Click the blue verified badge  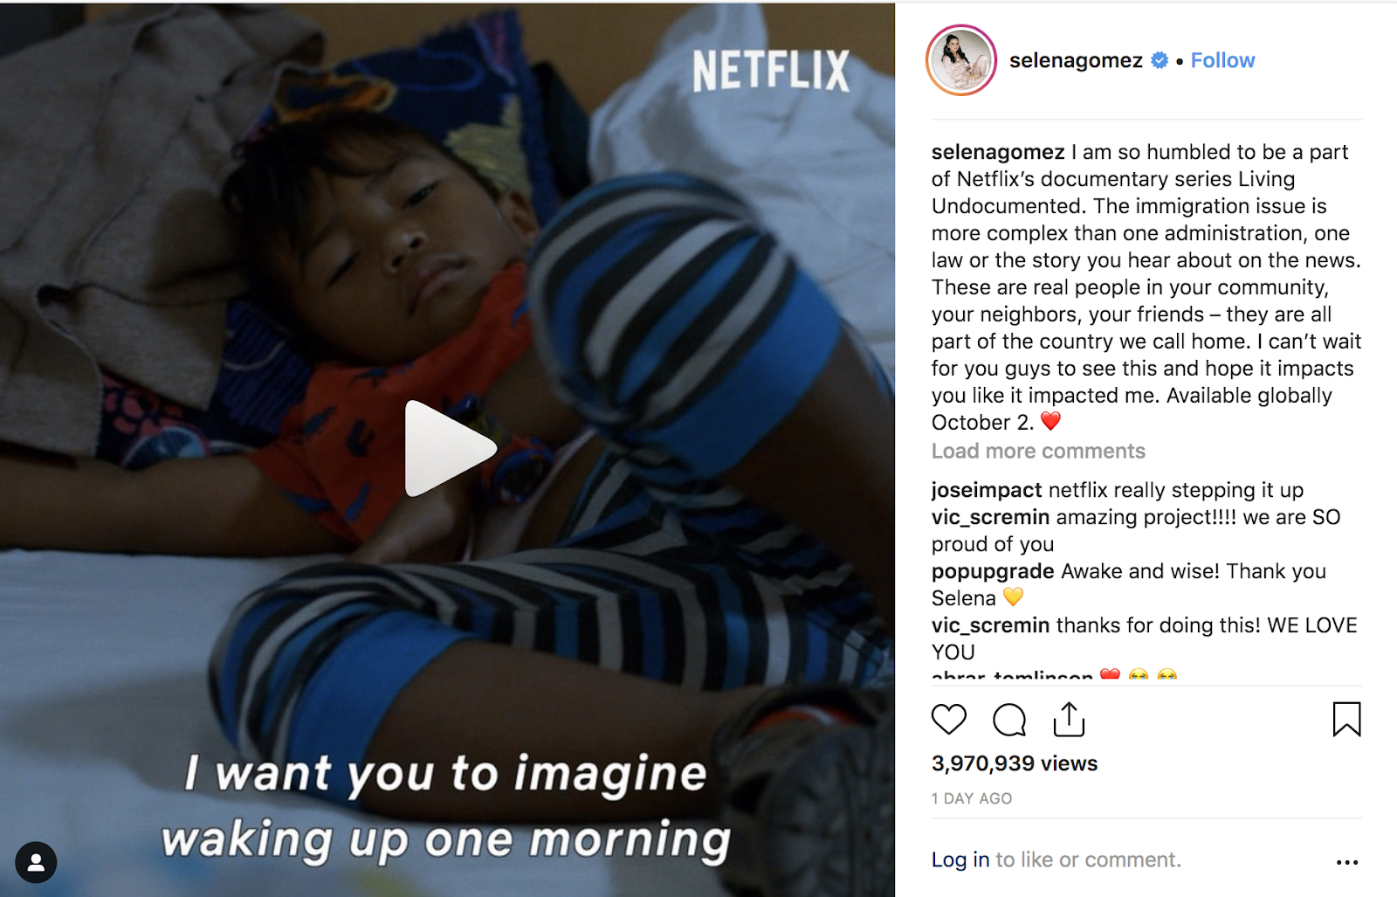(x=1160, y=60)
